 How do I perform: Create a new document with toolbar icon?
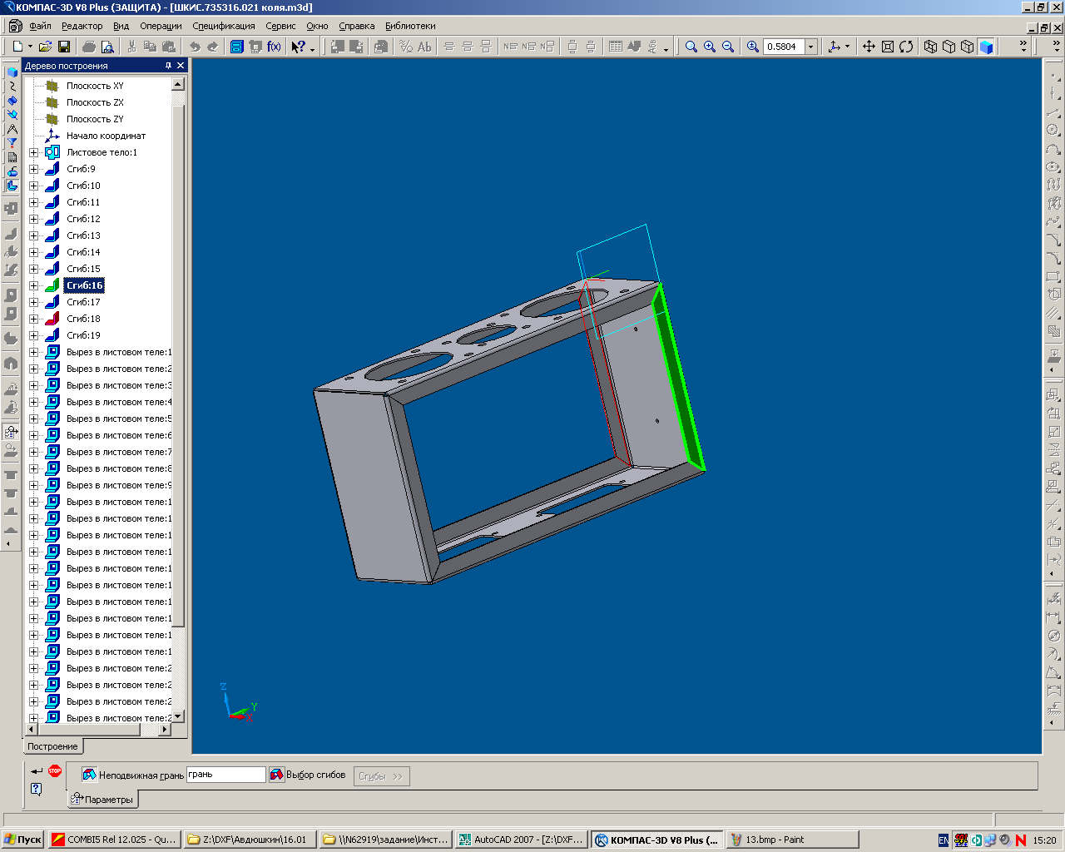tap(17, 47)
